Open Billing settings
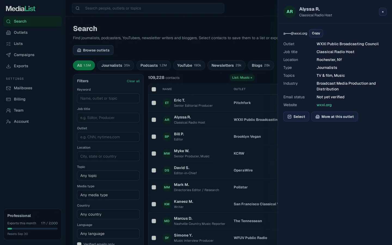Screen dimensions: 392x245 pyautogui.click(x=32, y=99)
